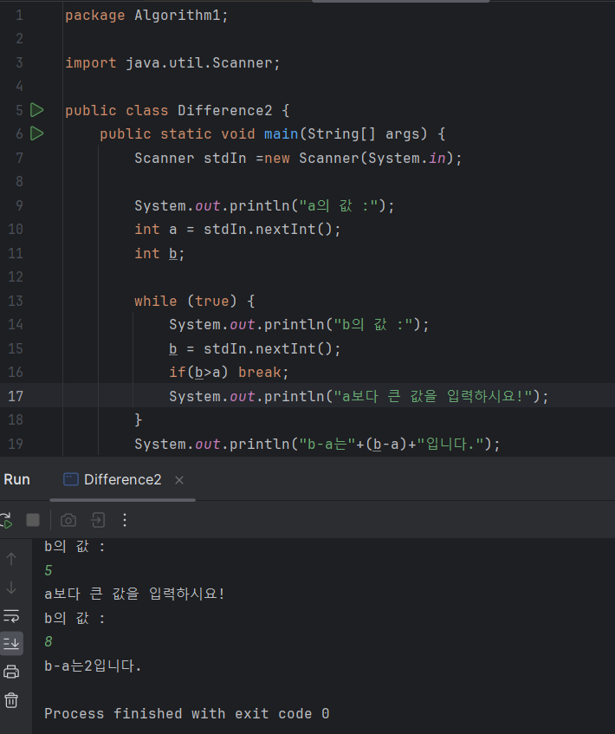Run main method using the line 6 gutter arrow
Image resolution: width=615 pixels, height=734 pixels.
pyautogui.click(x=36, y=133)
